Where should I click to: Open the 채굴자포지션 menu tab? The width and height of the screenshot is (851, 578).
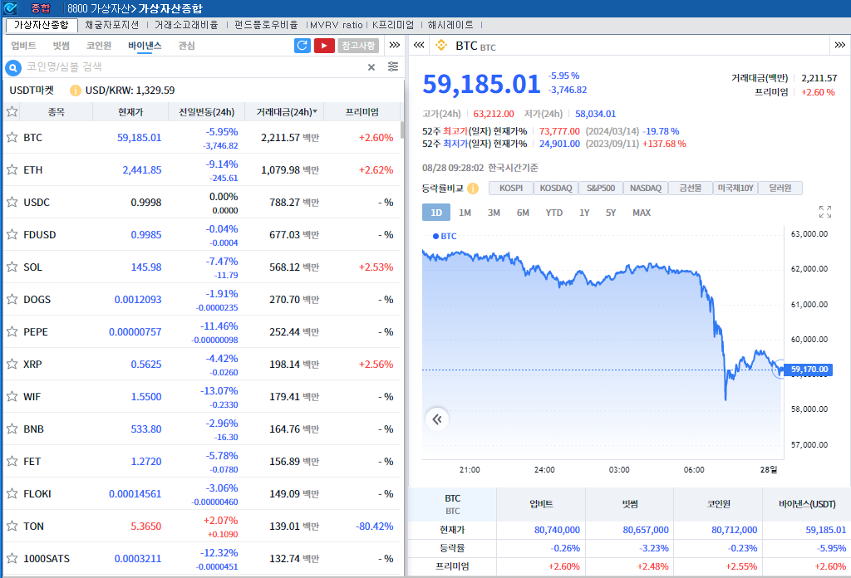112,25
